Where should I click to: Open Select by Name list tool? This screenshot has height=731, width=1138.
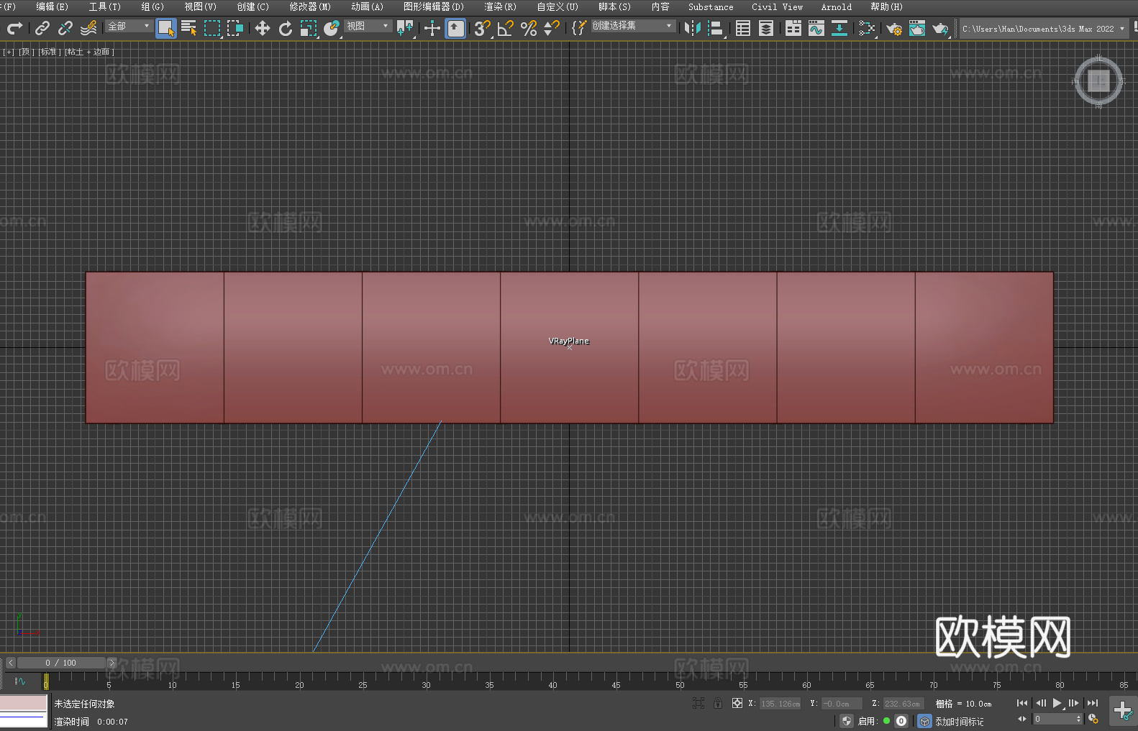(x=189, y=28)
